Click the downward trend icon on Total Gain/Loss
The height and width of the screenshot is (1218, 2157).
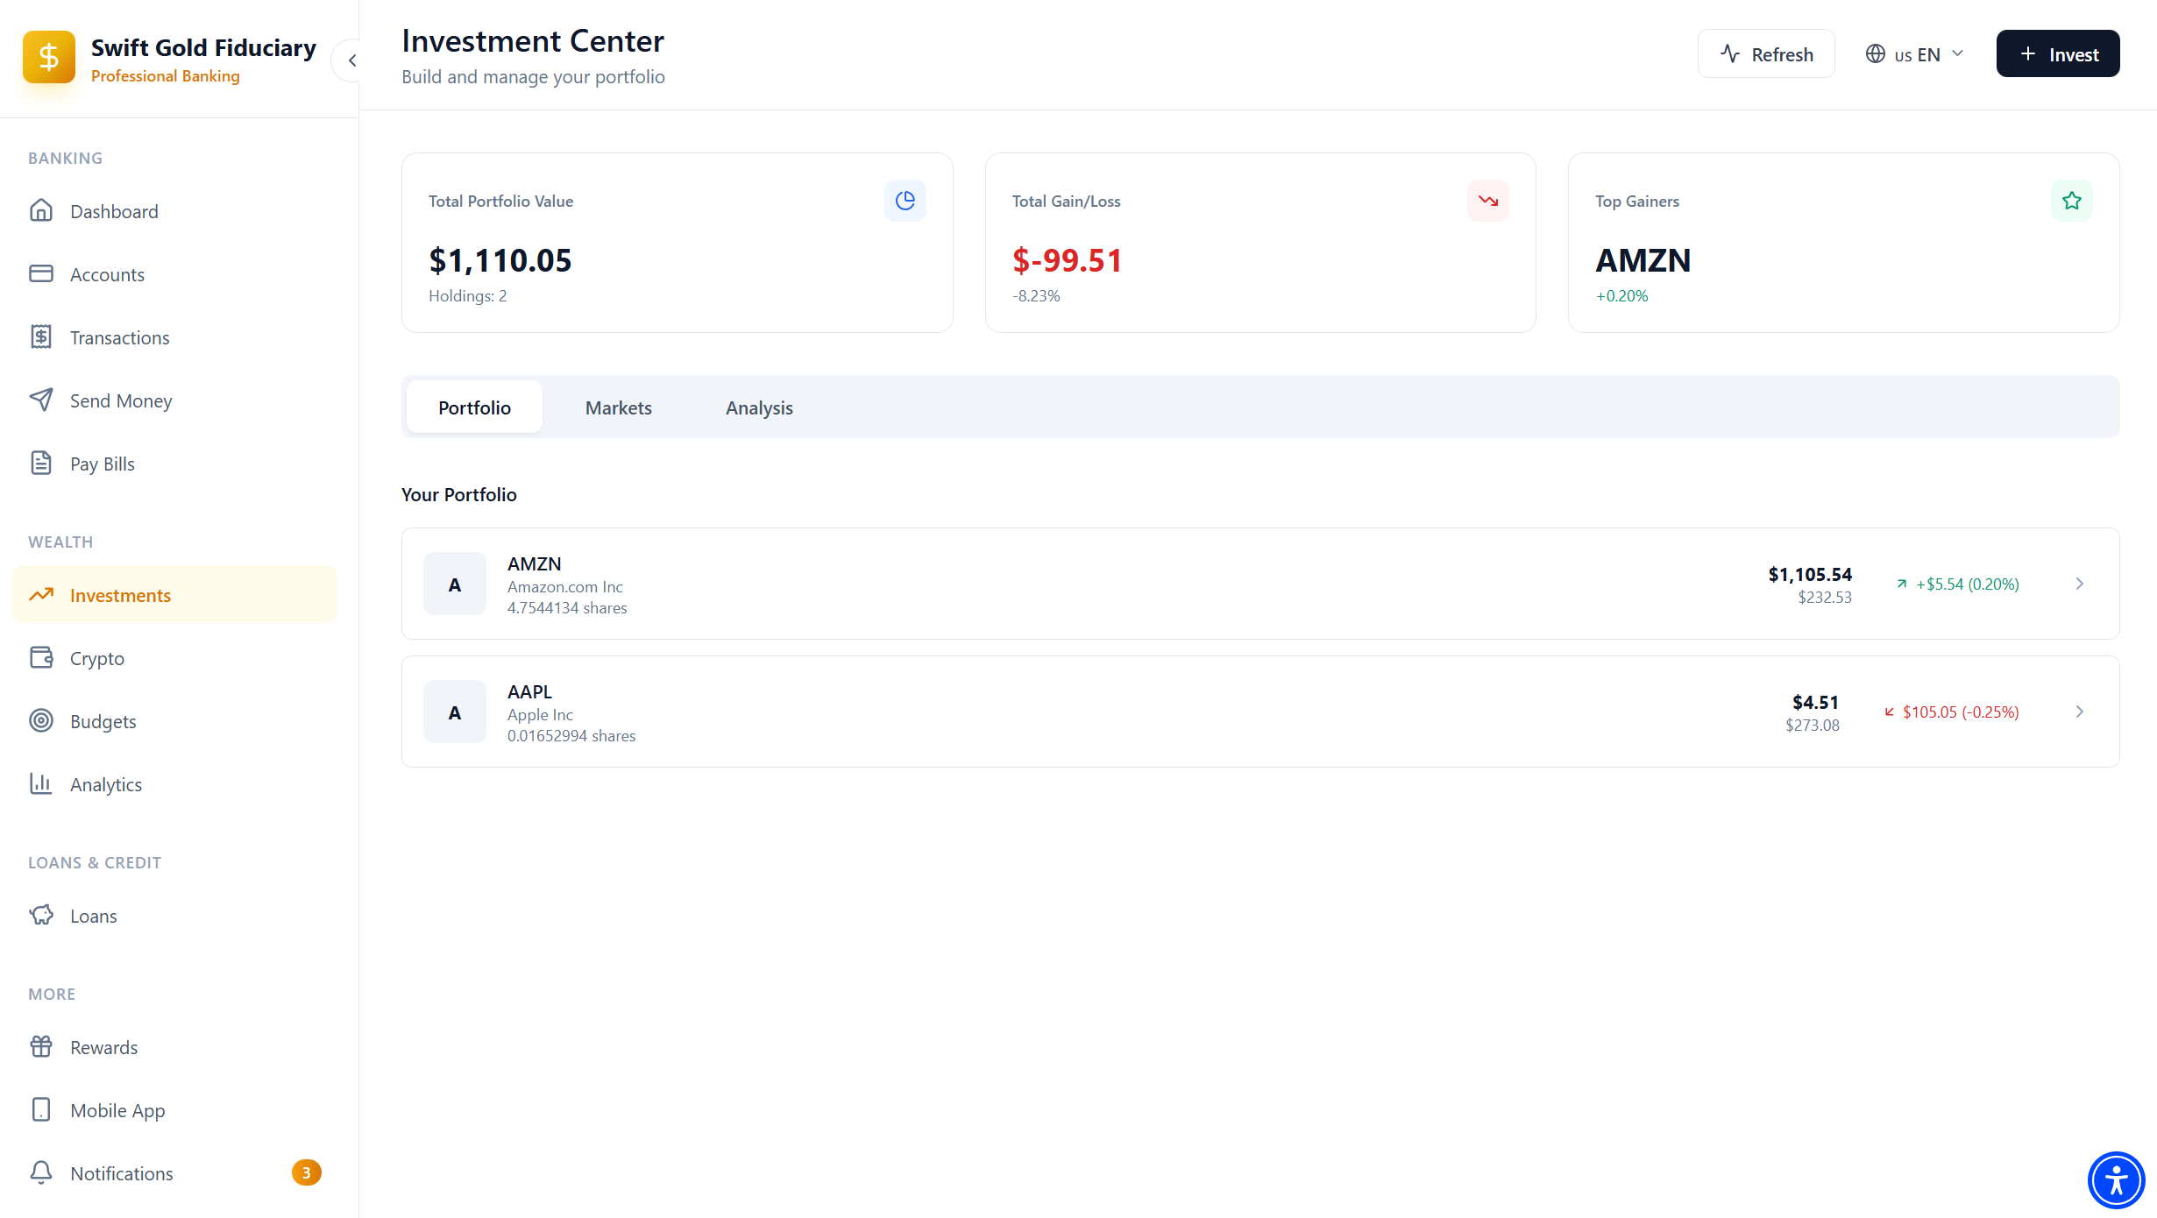coord(1487,201)
